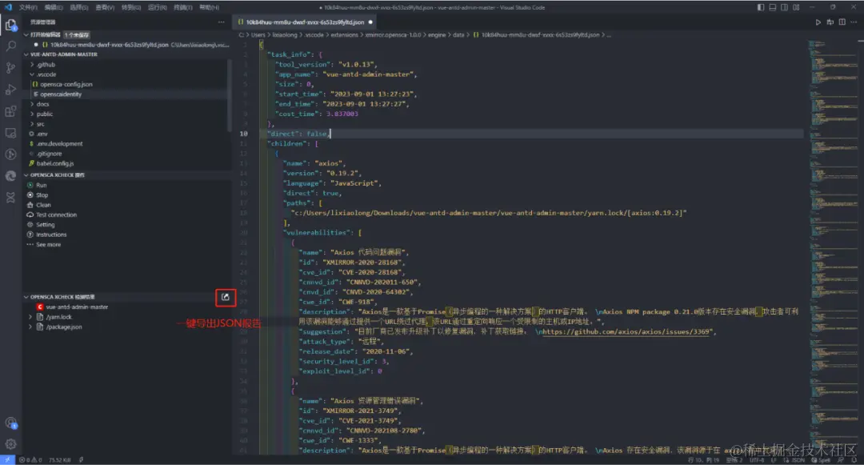Collapse the OPENSCA XCHECK results section
This screenshot has height=465, width=864.
pos(26,297)
